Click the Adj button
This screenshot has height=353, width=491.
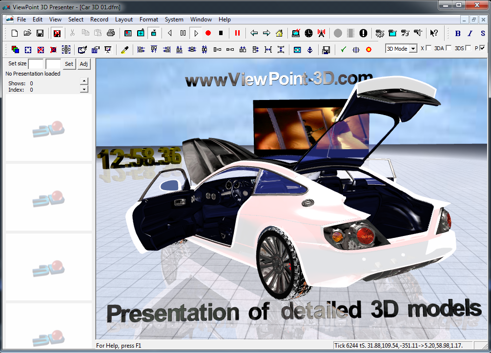(x=84, y=64)
